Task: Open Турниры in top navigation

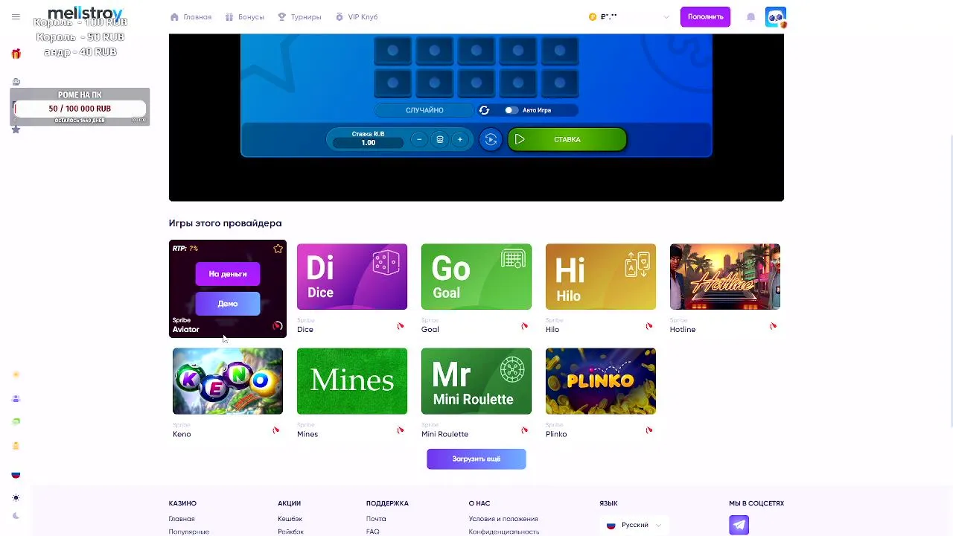Action: click(x=299, y=17)
